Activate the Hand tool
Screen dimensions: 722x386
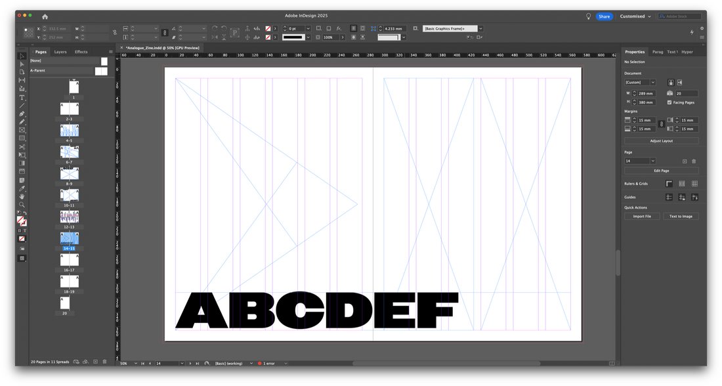(x=22, y=196)
